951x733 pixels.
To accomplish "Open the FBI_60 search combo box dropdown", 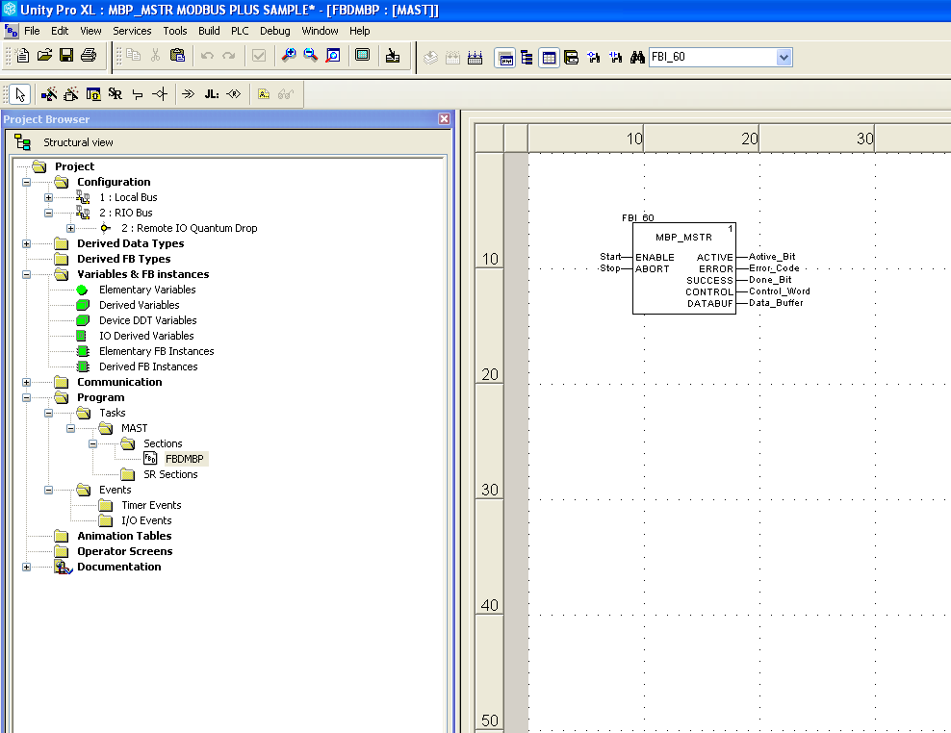I will pyautogui.click(x=784, y=58).
